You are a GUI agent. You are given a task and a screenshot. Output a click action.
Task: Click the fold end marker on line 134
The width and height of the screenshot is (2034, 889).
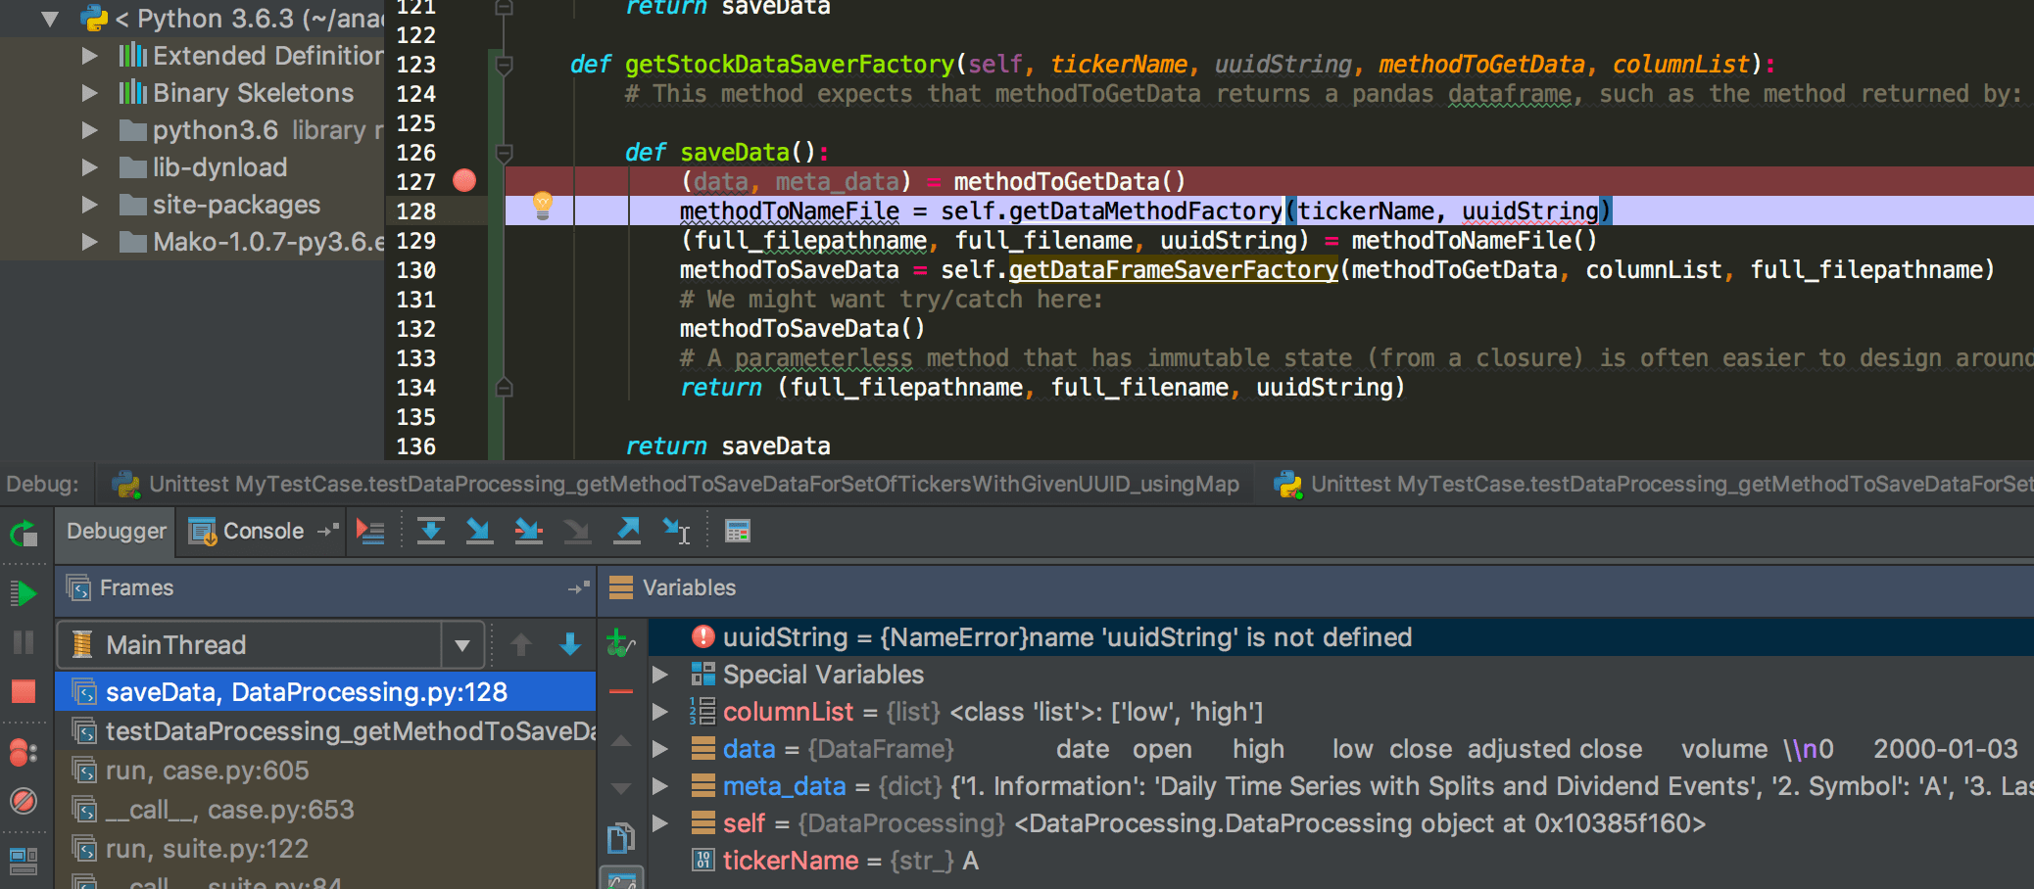tap(504, 388)
